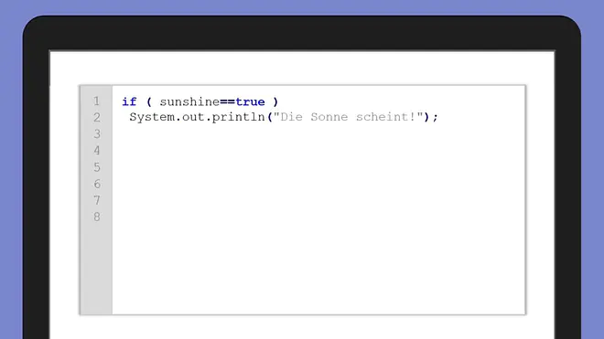Click line number 3 in gutter
Image resolution: width=604 pixels, height=339 pixels.
click(97, 134)
